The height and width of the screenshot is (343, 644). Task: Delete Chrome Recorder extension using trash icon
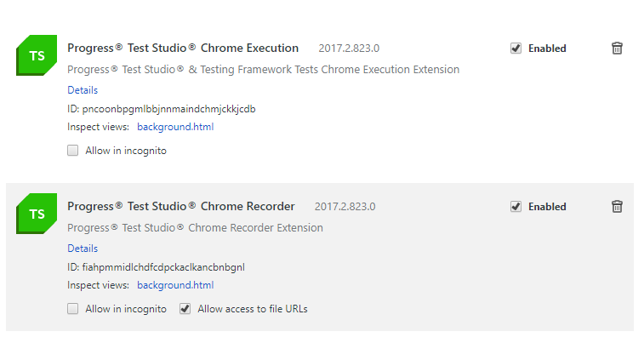[618, 207]
